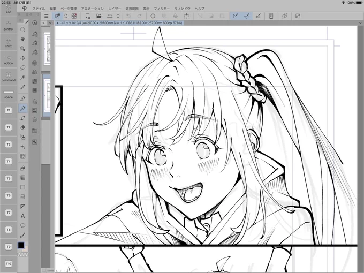Viewport: 364px width, 273px height.
Task: Select the Move layer four-arrow tool
Action: pos(22,58)
